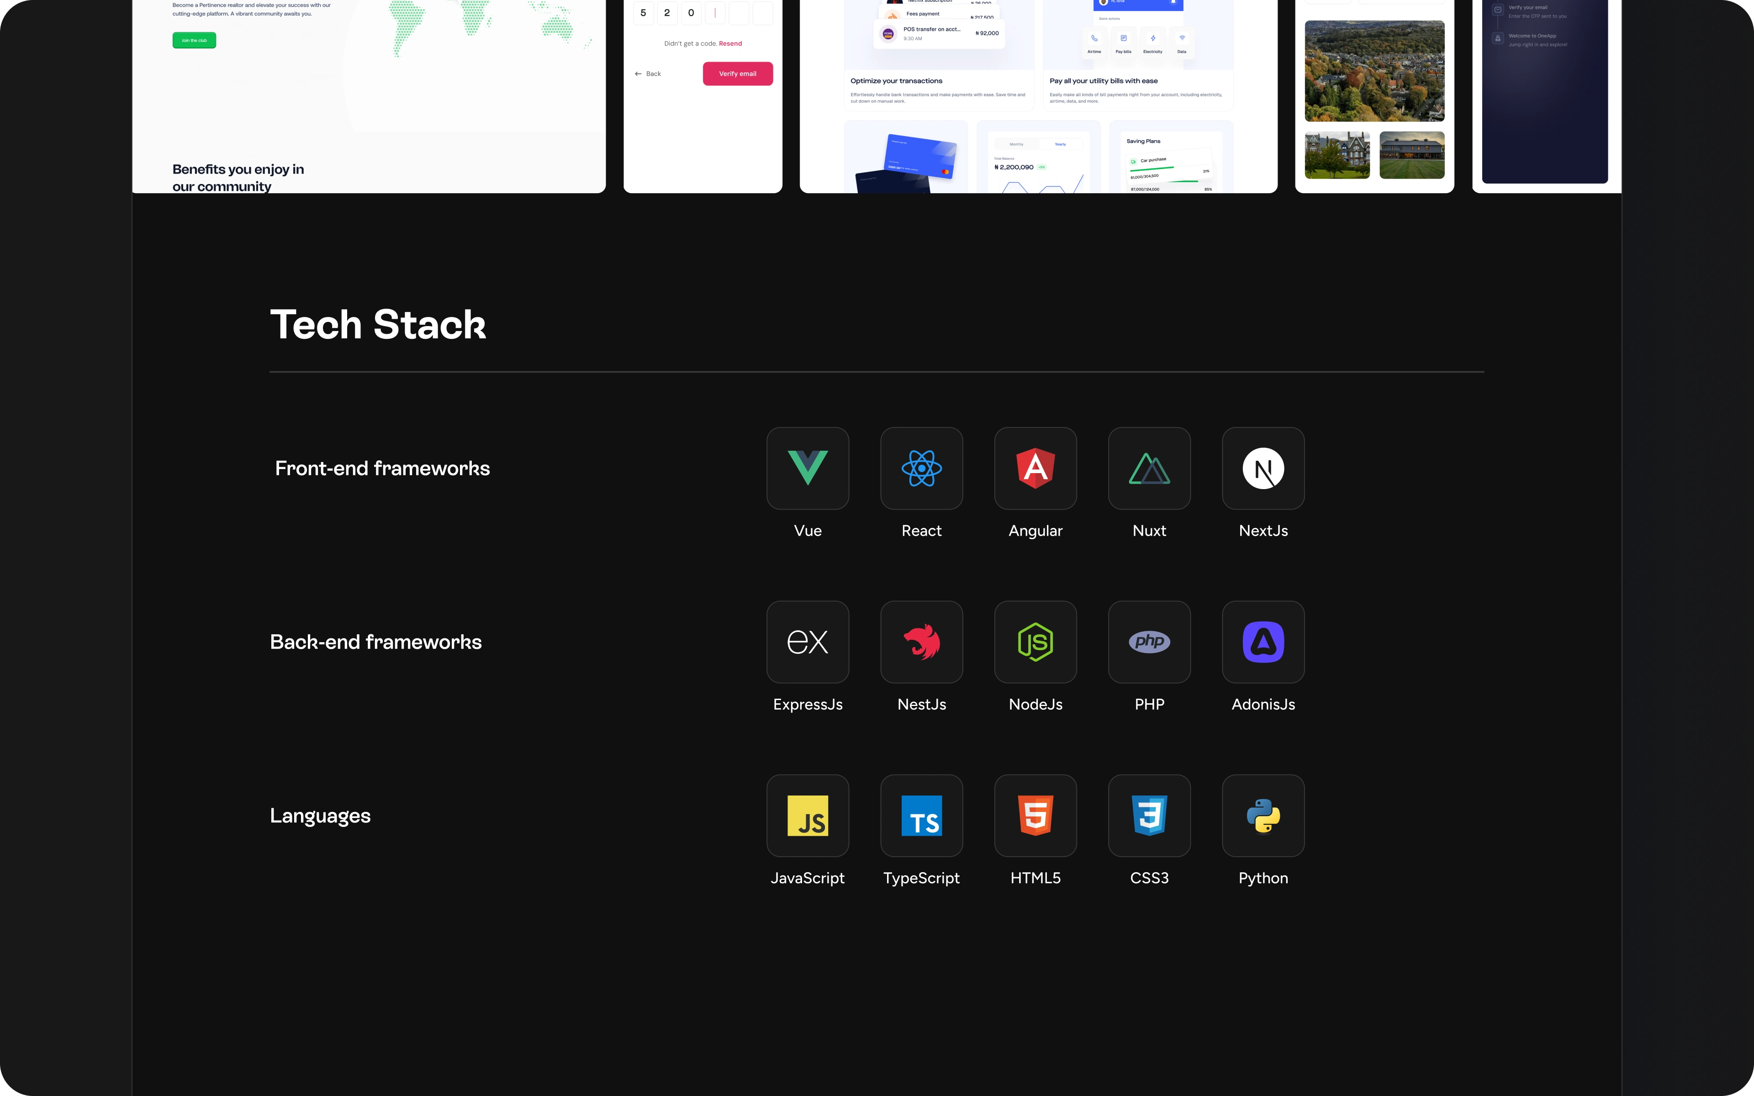Click the Vue logo icon
This screenshot has height=1096, width=1754.
pyautogui.click(x=808, y=468)
